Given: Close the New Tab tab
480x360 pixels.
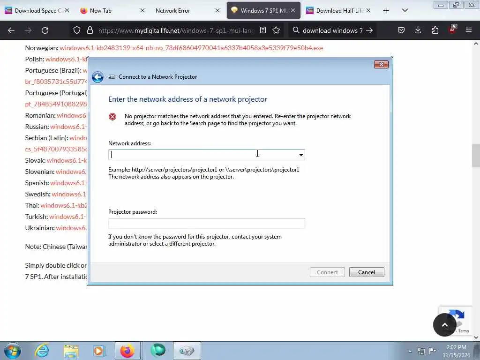Looking at the screenshot, I should point(142,10).
